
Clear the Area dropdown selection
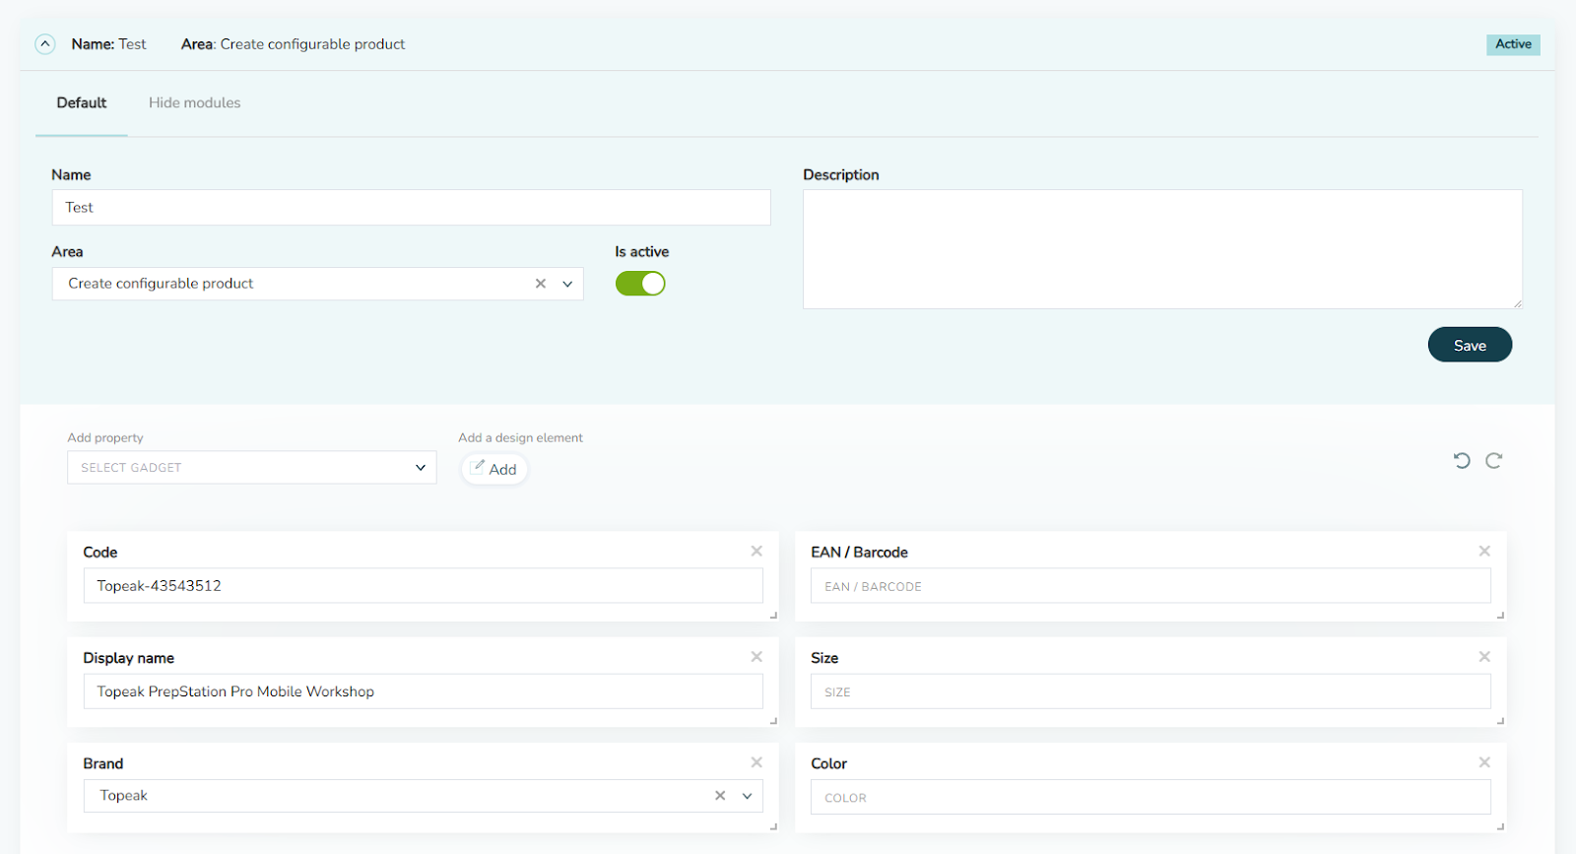point(541,284)
